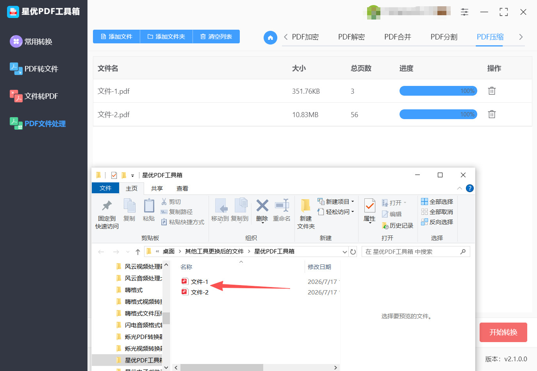Open the 共享 ribbon tab
537x371 pixels.
(x=157, y=189)
